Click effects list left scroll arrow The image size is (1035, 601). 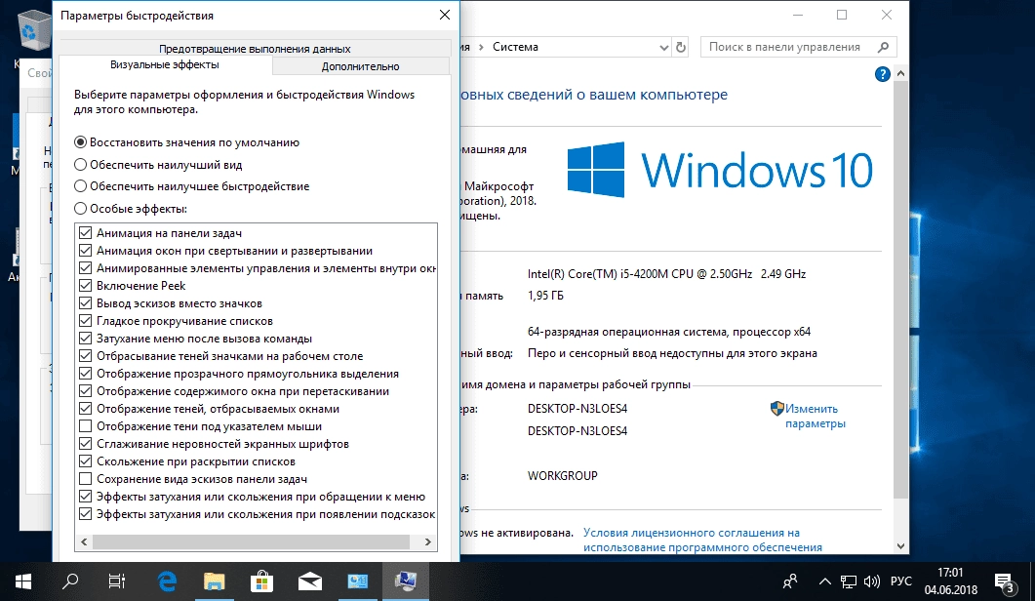(x=84, y=541)
